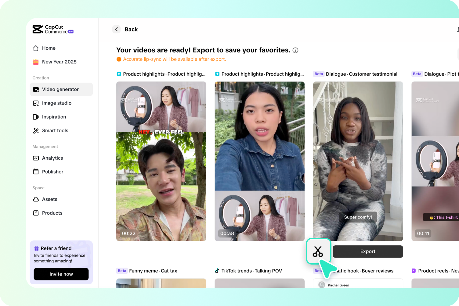459x306 pixels.
Task: Click the info icon beside the heading
Action: (295, 50)
